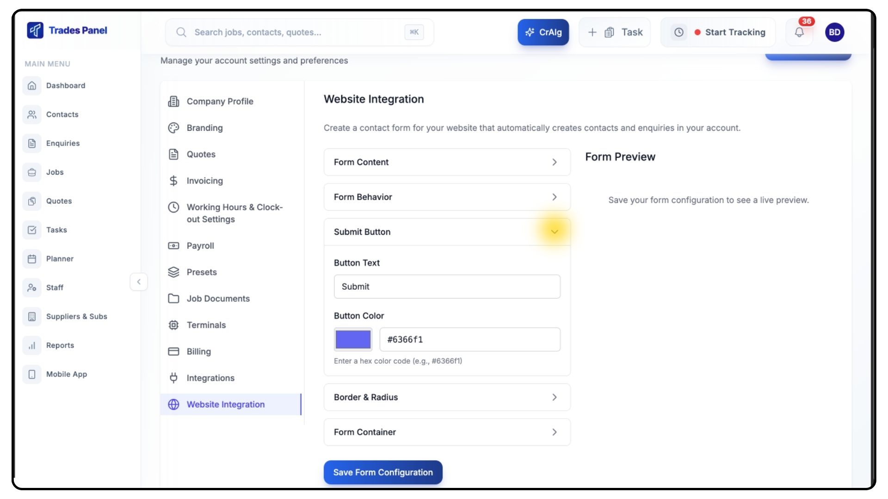The image size is (888, 499).
Task: Expand the Form Container section
Action: click(x=447, y=432)
